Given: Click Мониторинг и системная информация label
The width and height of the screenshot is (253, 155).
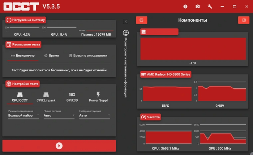Looking at the screenshot, I should (x=126, y=67).
